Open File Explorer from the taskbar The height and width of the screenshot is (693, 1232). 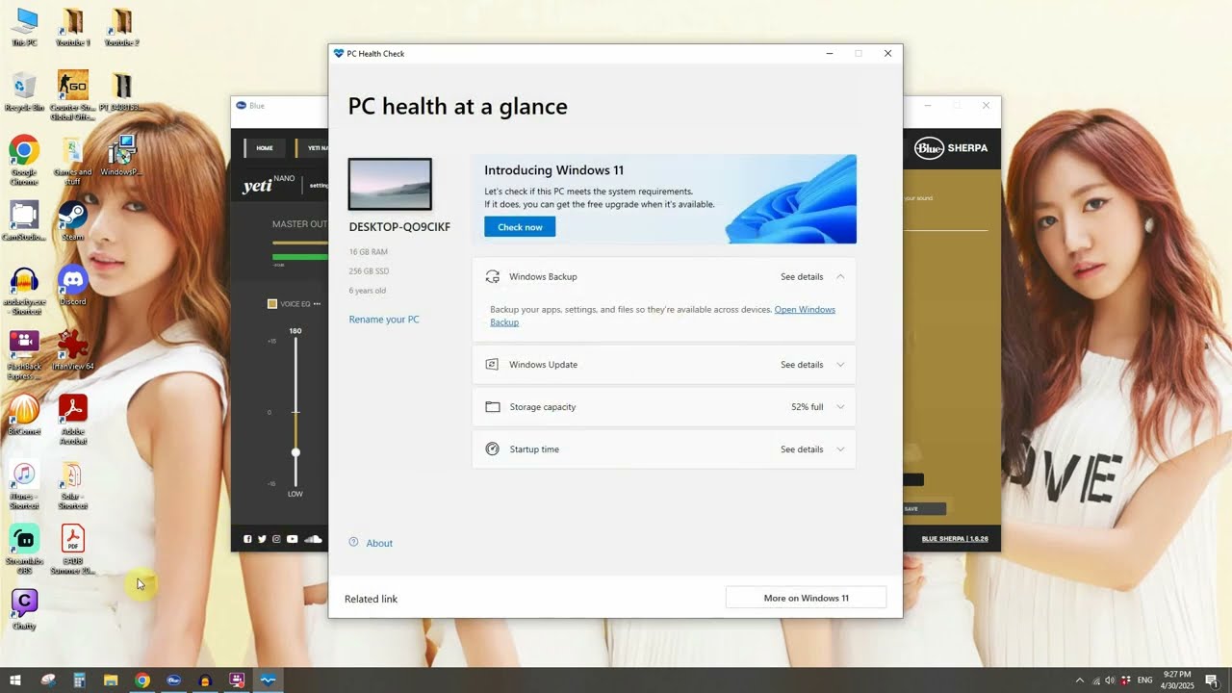pyautogui.click(x=111, y=680)
